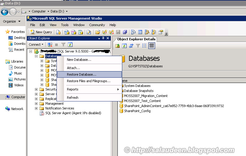Image resolution: width=246 pixels, height=156 pixels.
Task: Click the Up folder icon in details toolbar
Action: tap(117, 46)
